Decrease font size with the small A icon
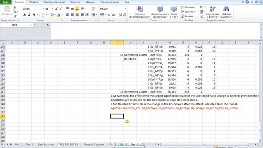Image resolution: width=263 pixels, height=148 pixels. pos(61,9)
